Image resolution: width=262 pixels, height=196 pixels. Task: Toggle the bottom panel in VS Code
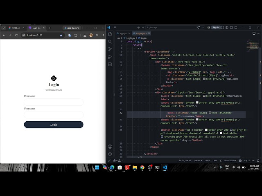tap(231, 27)
